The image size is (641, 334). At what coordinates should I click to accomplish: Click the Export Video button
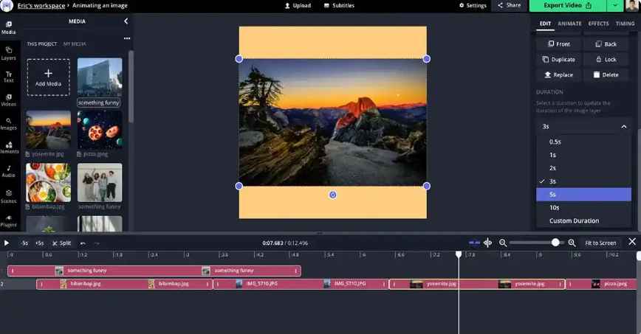coord(568,5)
